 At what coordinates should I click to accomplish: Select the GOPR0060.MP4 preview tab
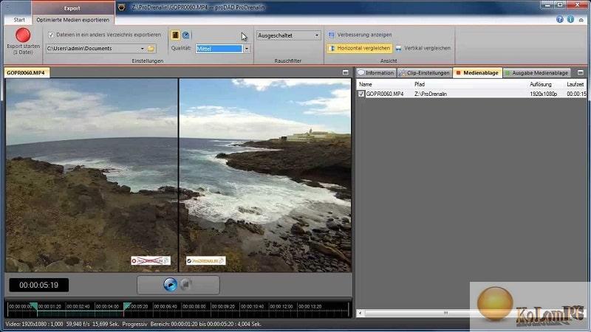[26, 72]
